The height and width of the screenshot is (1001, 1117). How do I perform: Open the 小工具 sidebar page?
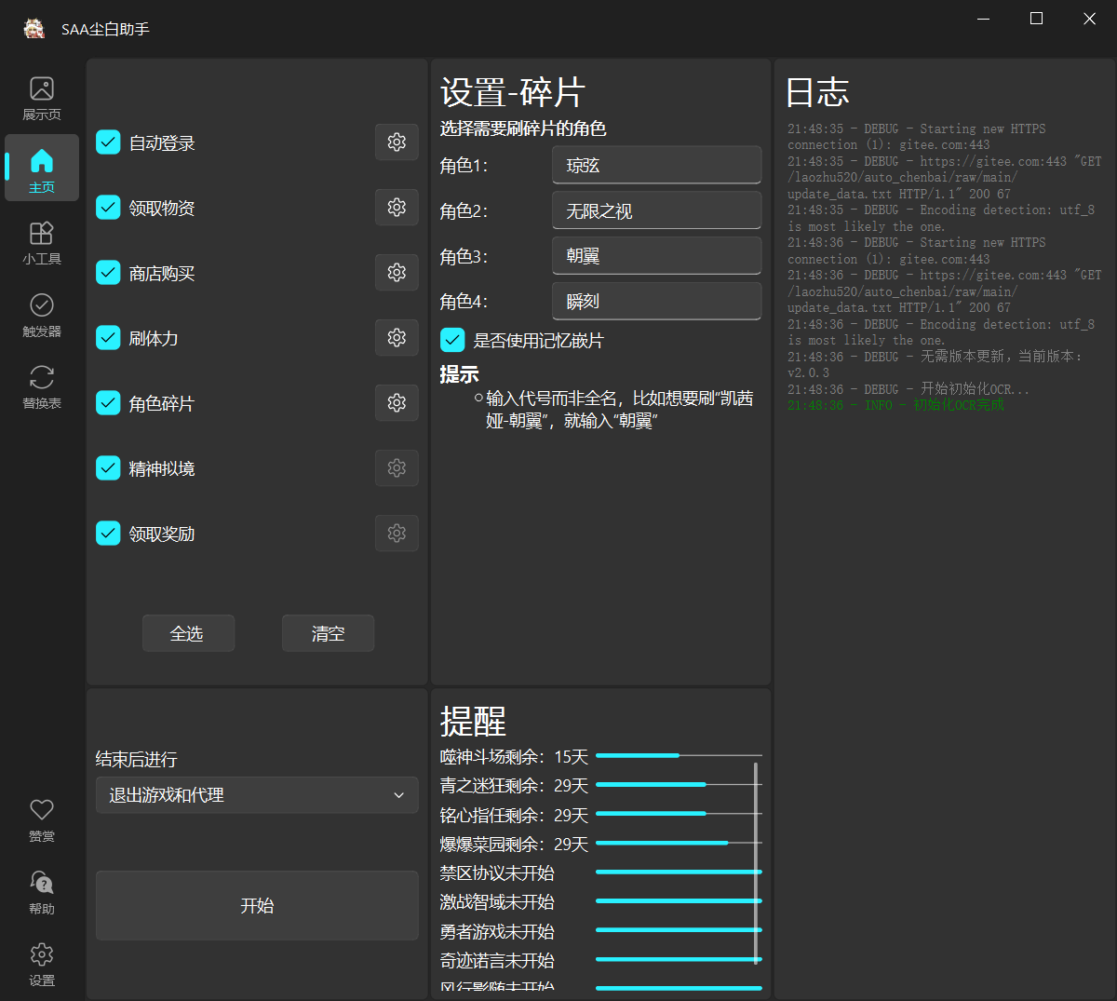(42, 243)
